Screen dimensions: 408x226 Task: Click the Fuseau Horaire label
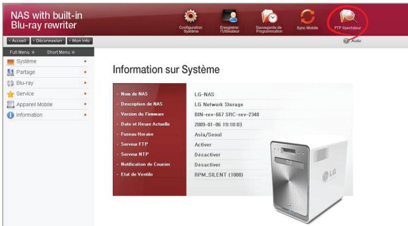tap(137, 134)
